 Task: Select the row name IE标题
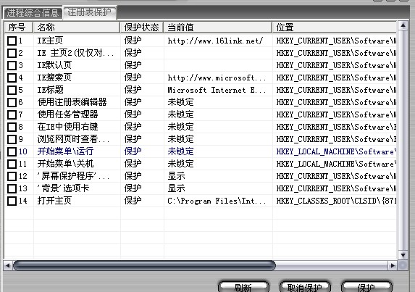pyautogui.click(x=50, y=90)
